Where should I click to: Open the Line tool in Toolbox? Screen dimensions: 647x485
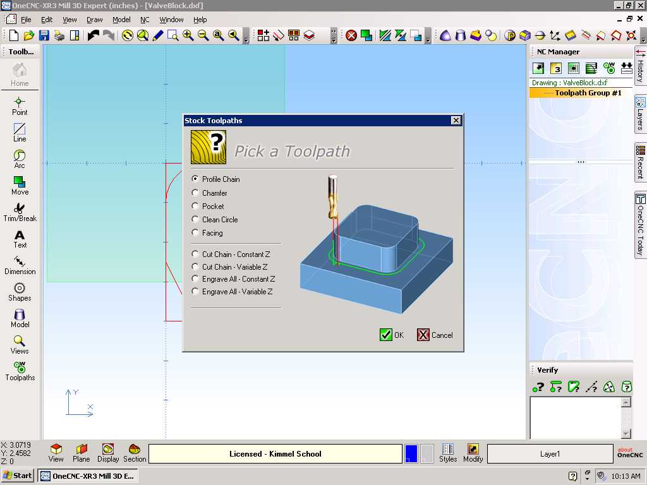pos(20,133)
